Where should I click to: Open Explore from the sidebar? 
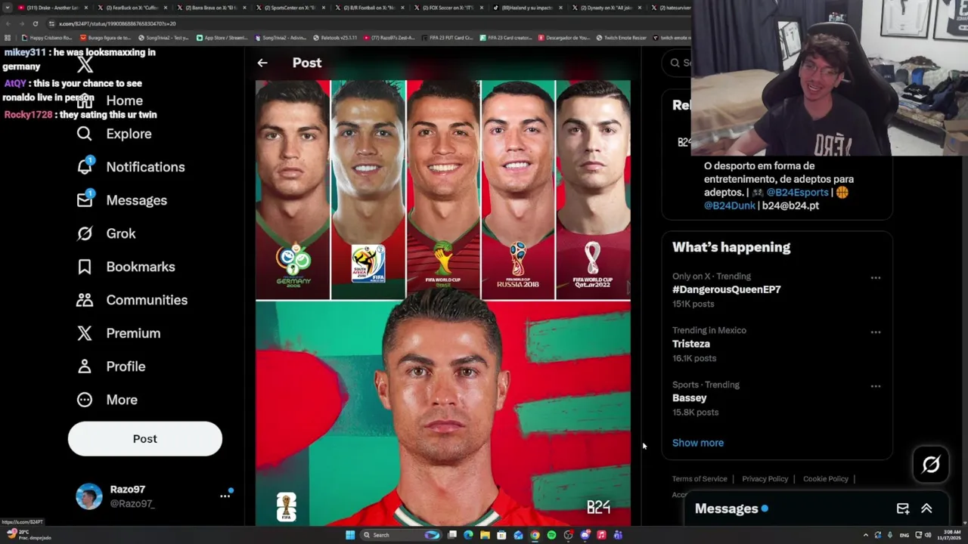pos(113,134)
